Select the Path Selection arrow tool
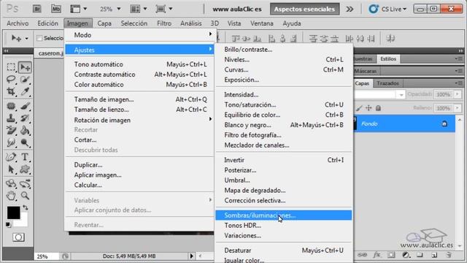Viewport: 467px width, 263px height. pyautogui.click(x=11, y=169)
